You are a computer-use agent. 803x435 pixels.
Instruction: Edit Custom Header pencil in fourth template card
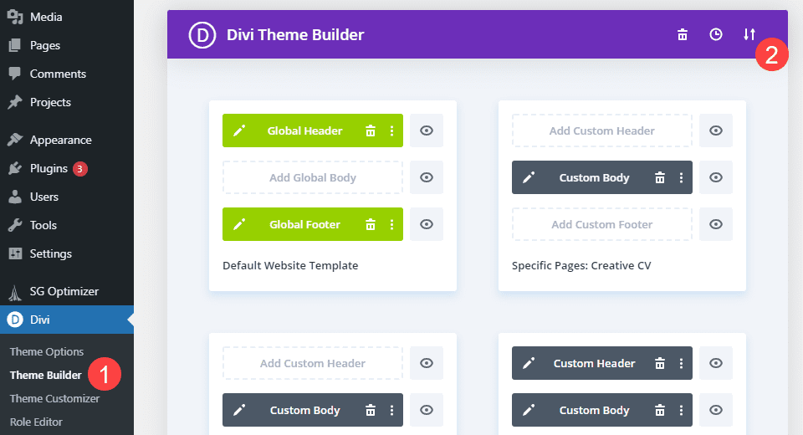click(x=529, y=363)
